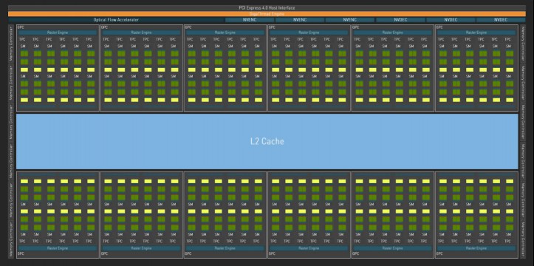Select Raster Engine in top-left GPC
534x266 pixels.
point(57,33)
